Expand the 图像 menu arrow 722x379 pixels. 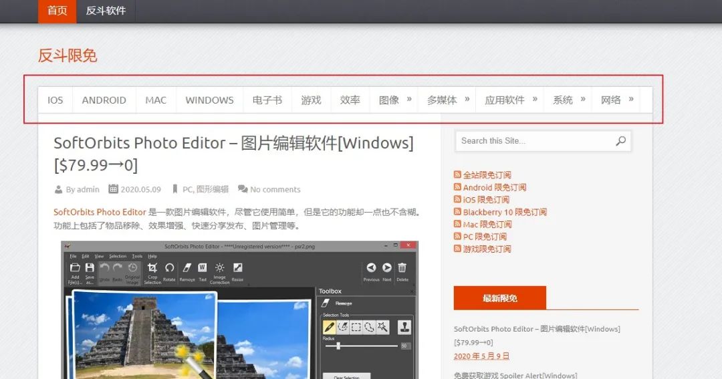tap(409, 99)
